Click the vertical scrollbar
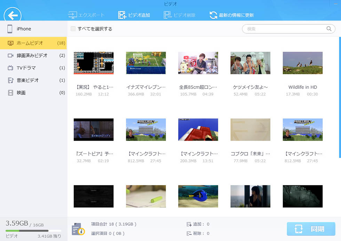The height and width of the screenshot is (241, 341). (340, 97)
